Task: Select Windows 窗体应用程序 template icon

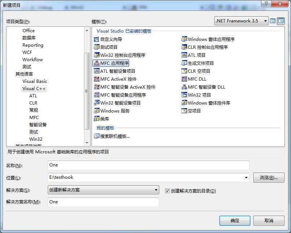Action: coord(184,39)
